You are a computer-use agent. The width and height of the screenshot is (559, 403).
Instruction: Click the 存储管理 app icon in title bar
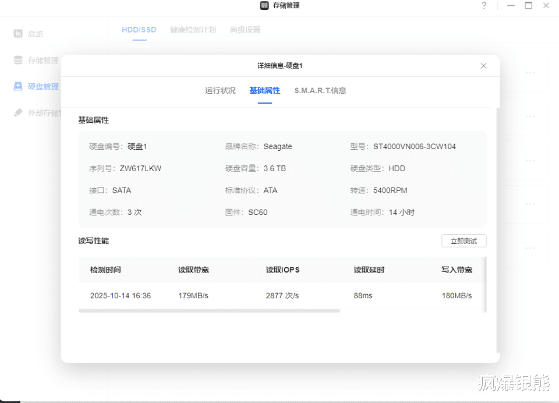click(264, 6)
